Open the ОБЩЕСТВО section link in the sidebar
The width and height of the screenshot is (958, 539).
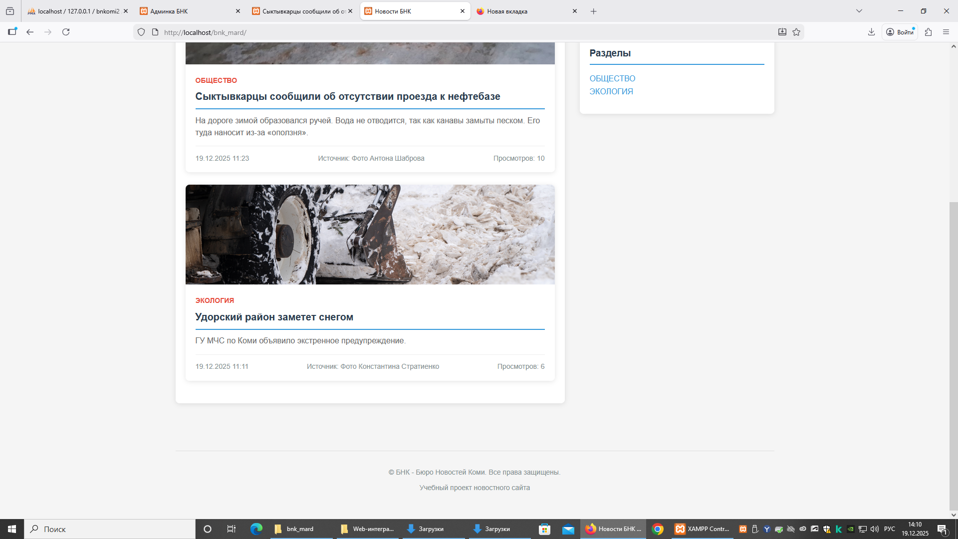[612, 78]
